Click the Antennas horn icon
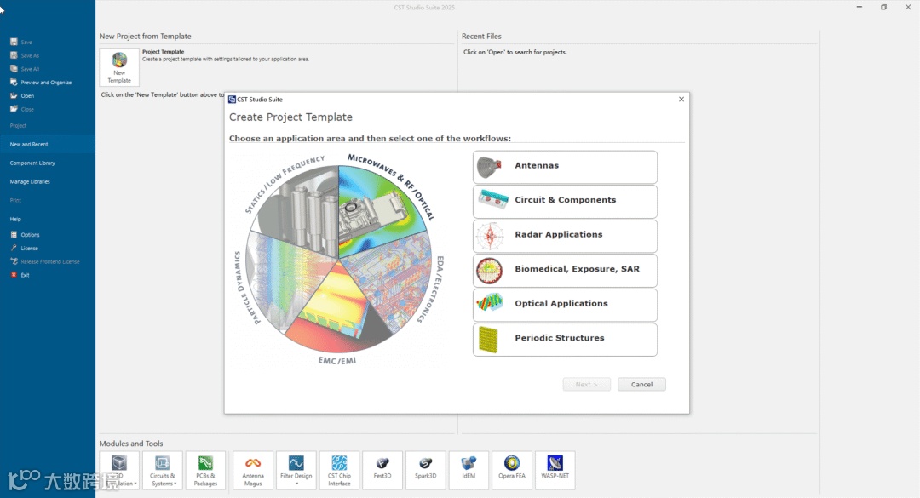 [x=489, y=167]
